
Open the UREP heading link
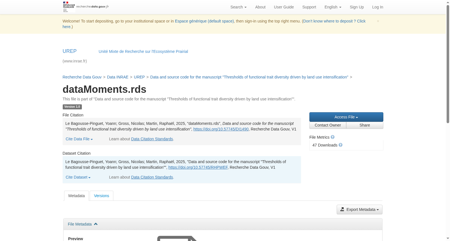69,51
